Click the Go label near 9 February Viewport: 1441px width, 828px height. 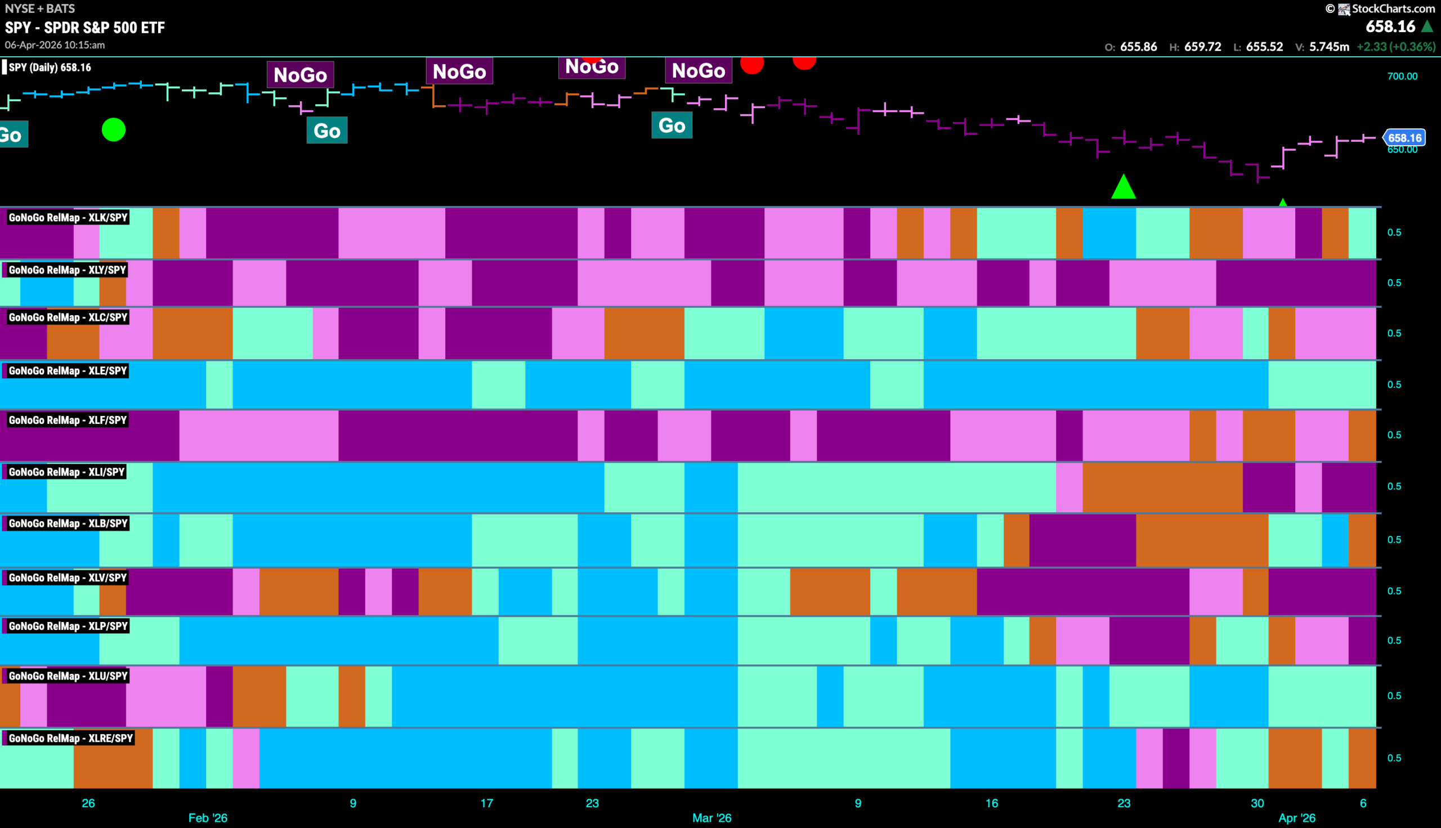click(327, 131)
